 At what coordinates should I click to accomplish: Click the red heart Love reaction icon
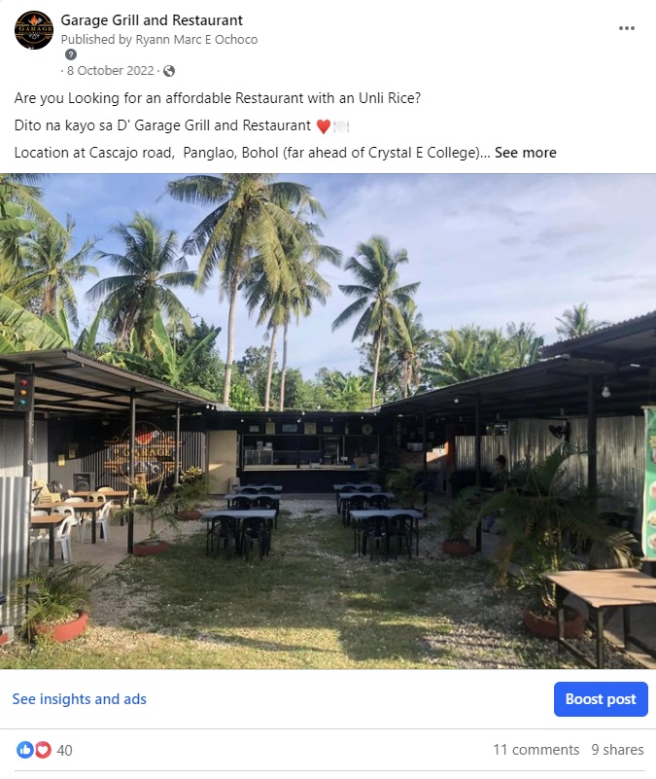[x=42, y=750]
